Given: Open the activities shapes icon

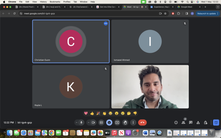Looking at the screenshot, I should point(198,122).
